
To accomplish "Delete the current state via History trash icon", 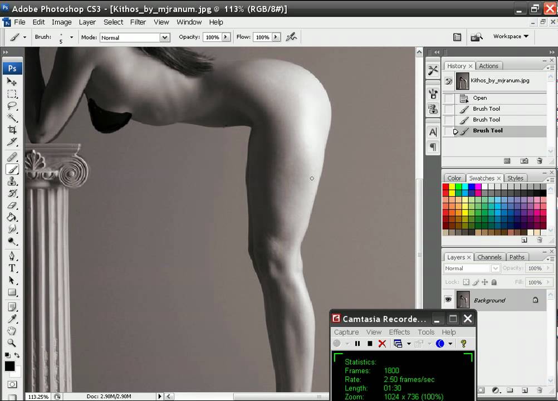I will click(x=539, y=160).
